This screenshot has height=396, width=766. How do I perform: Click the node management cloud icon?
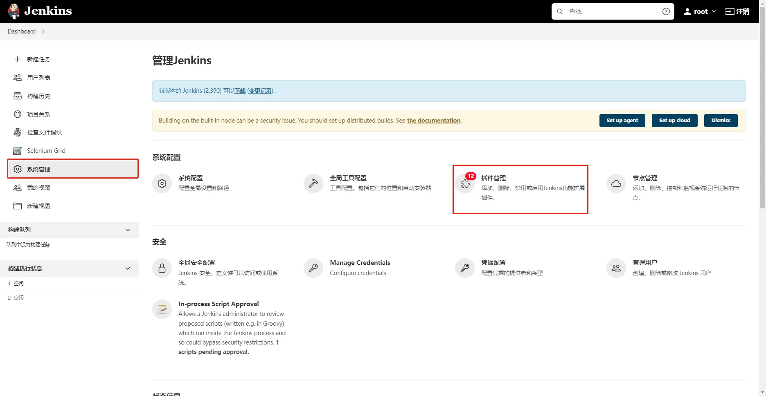(616, 183)
